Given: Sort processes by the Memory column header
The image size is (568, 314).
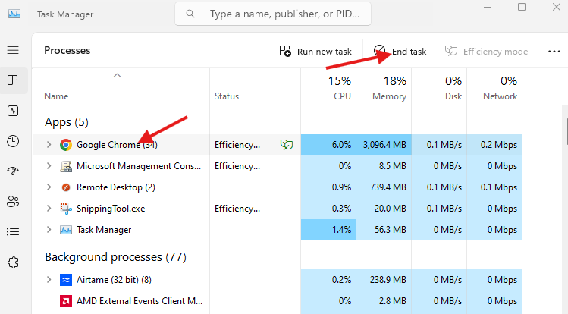Looking at the screenshot, I should coord(384,87).
